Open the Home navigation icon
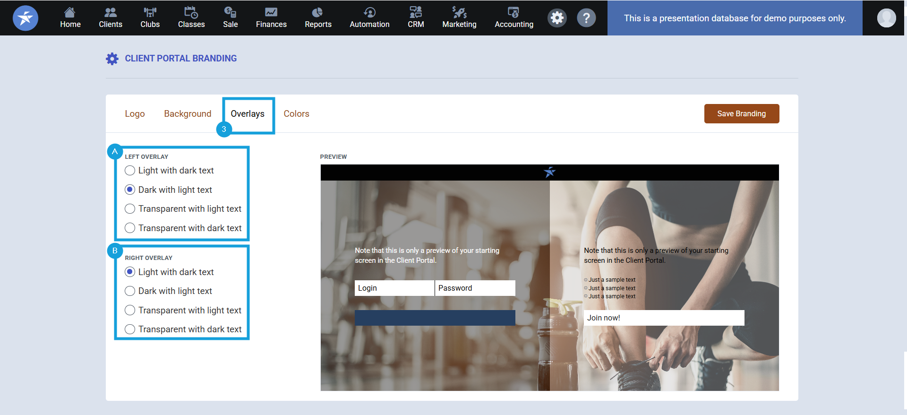The width and height of the screenshot is (907, 415). click(70, 13)
